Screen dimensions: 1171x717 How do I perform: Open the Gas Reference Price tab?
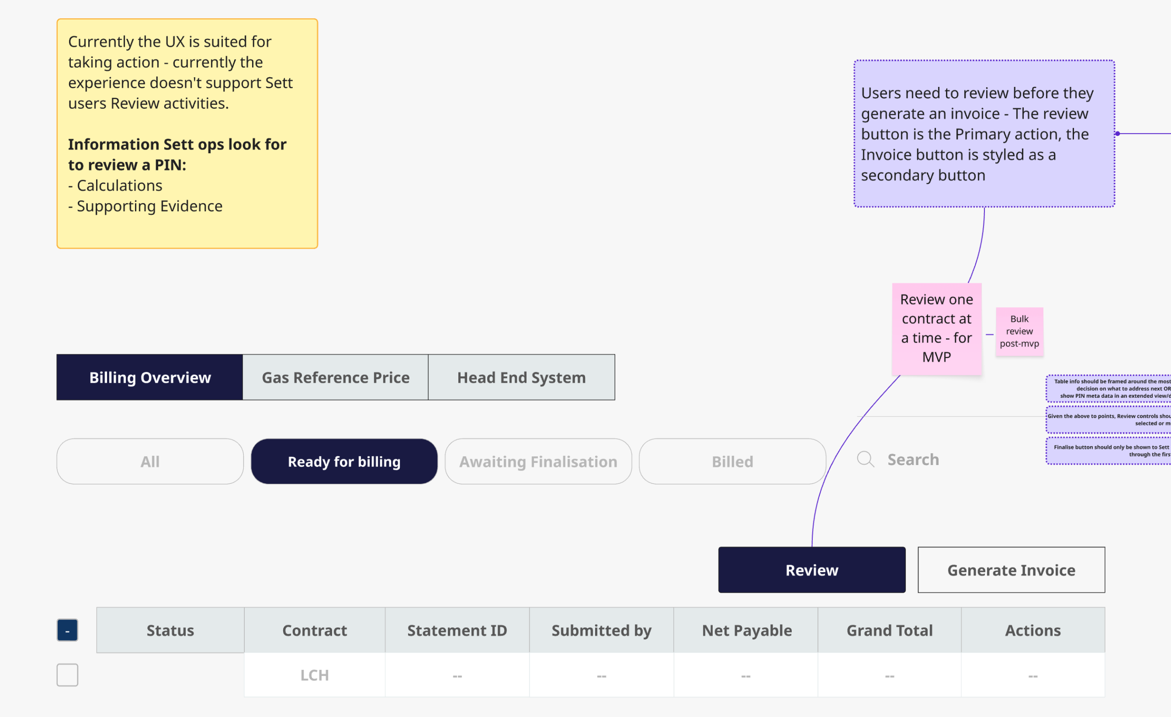[x=336, y=377]
